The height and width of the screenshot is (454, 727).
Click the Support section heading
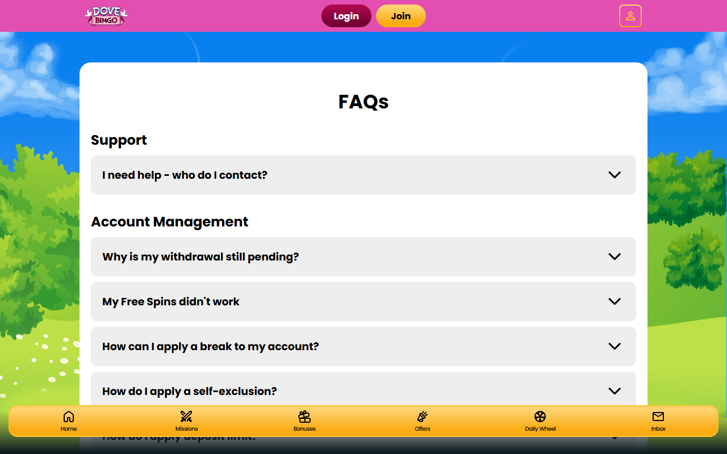(x=119, y=140)
